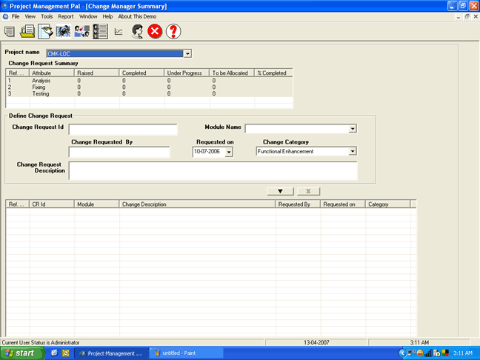
Task: Click the X delete button above grid
Action: point(308,191)
